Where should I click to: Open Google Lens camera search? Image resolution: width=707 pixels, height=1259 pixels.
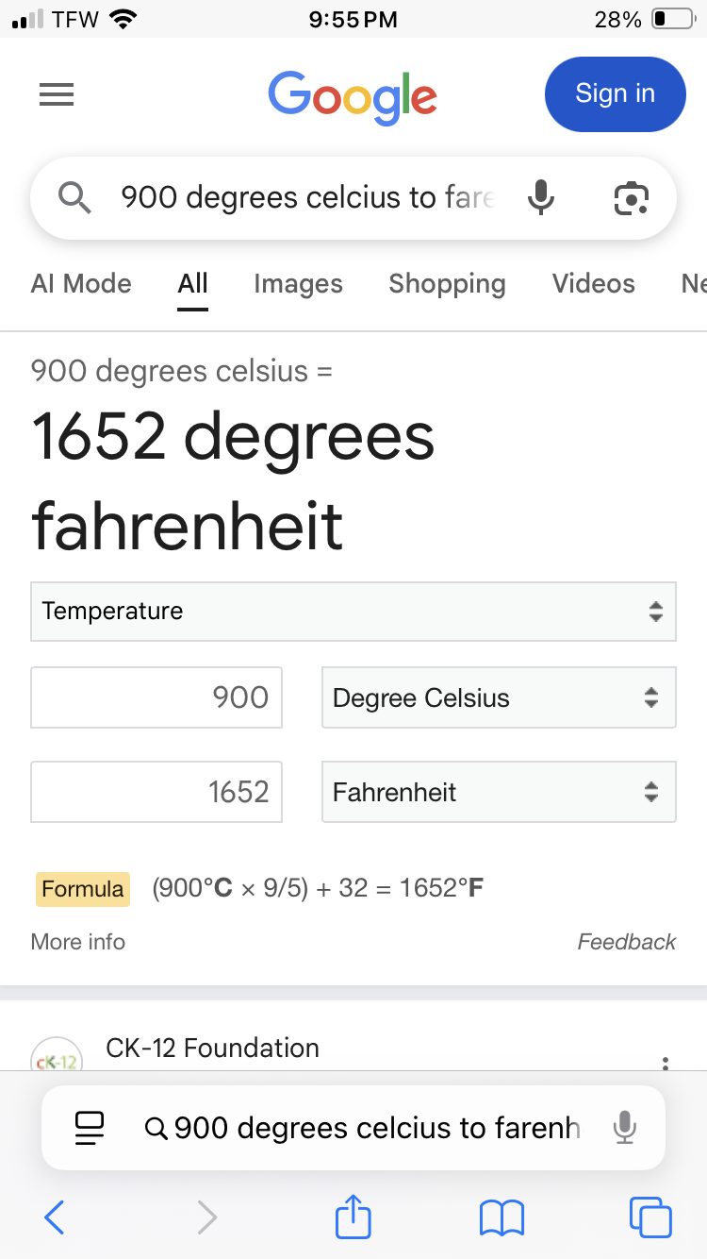pos(631,198)
